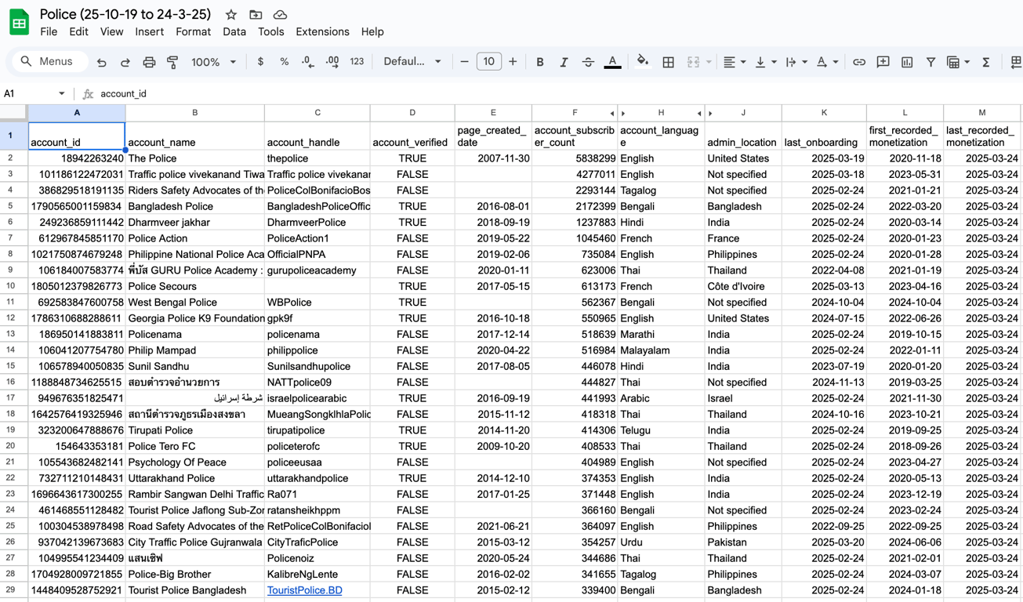Open the borders tool
This screenshot has height=602, width=1023.
pos(669,62)
